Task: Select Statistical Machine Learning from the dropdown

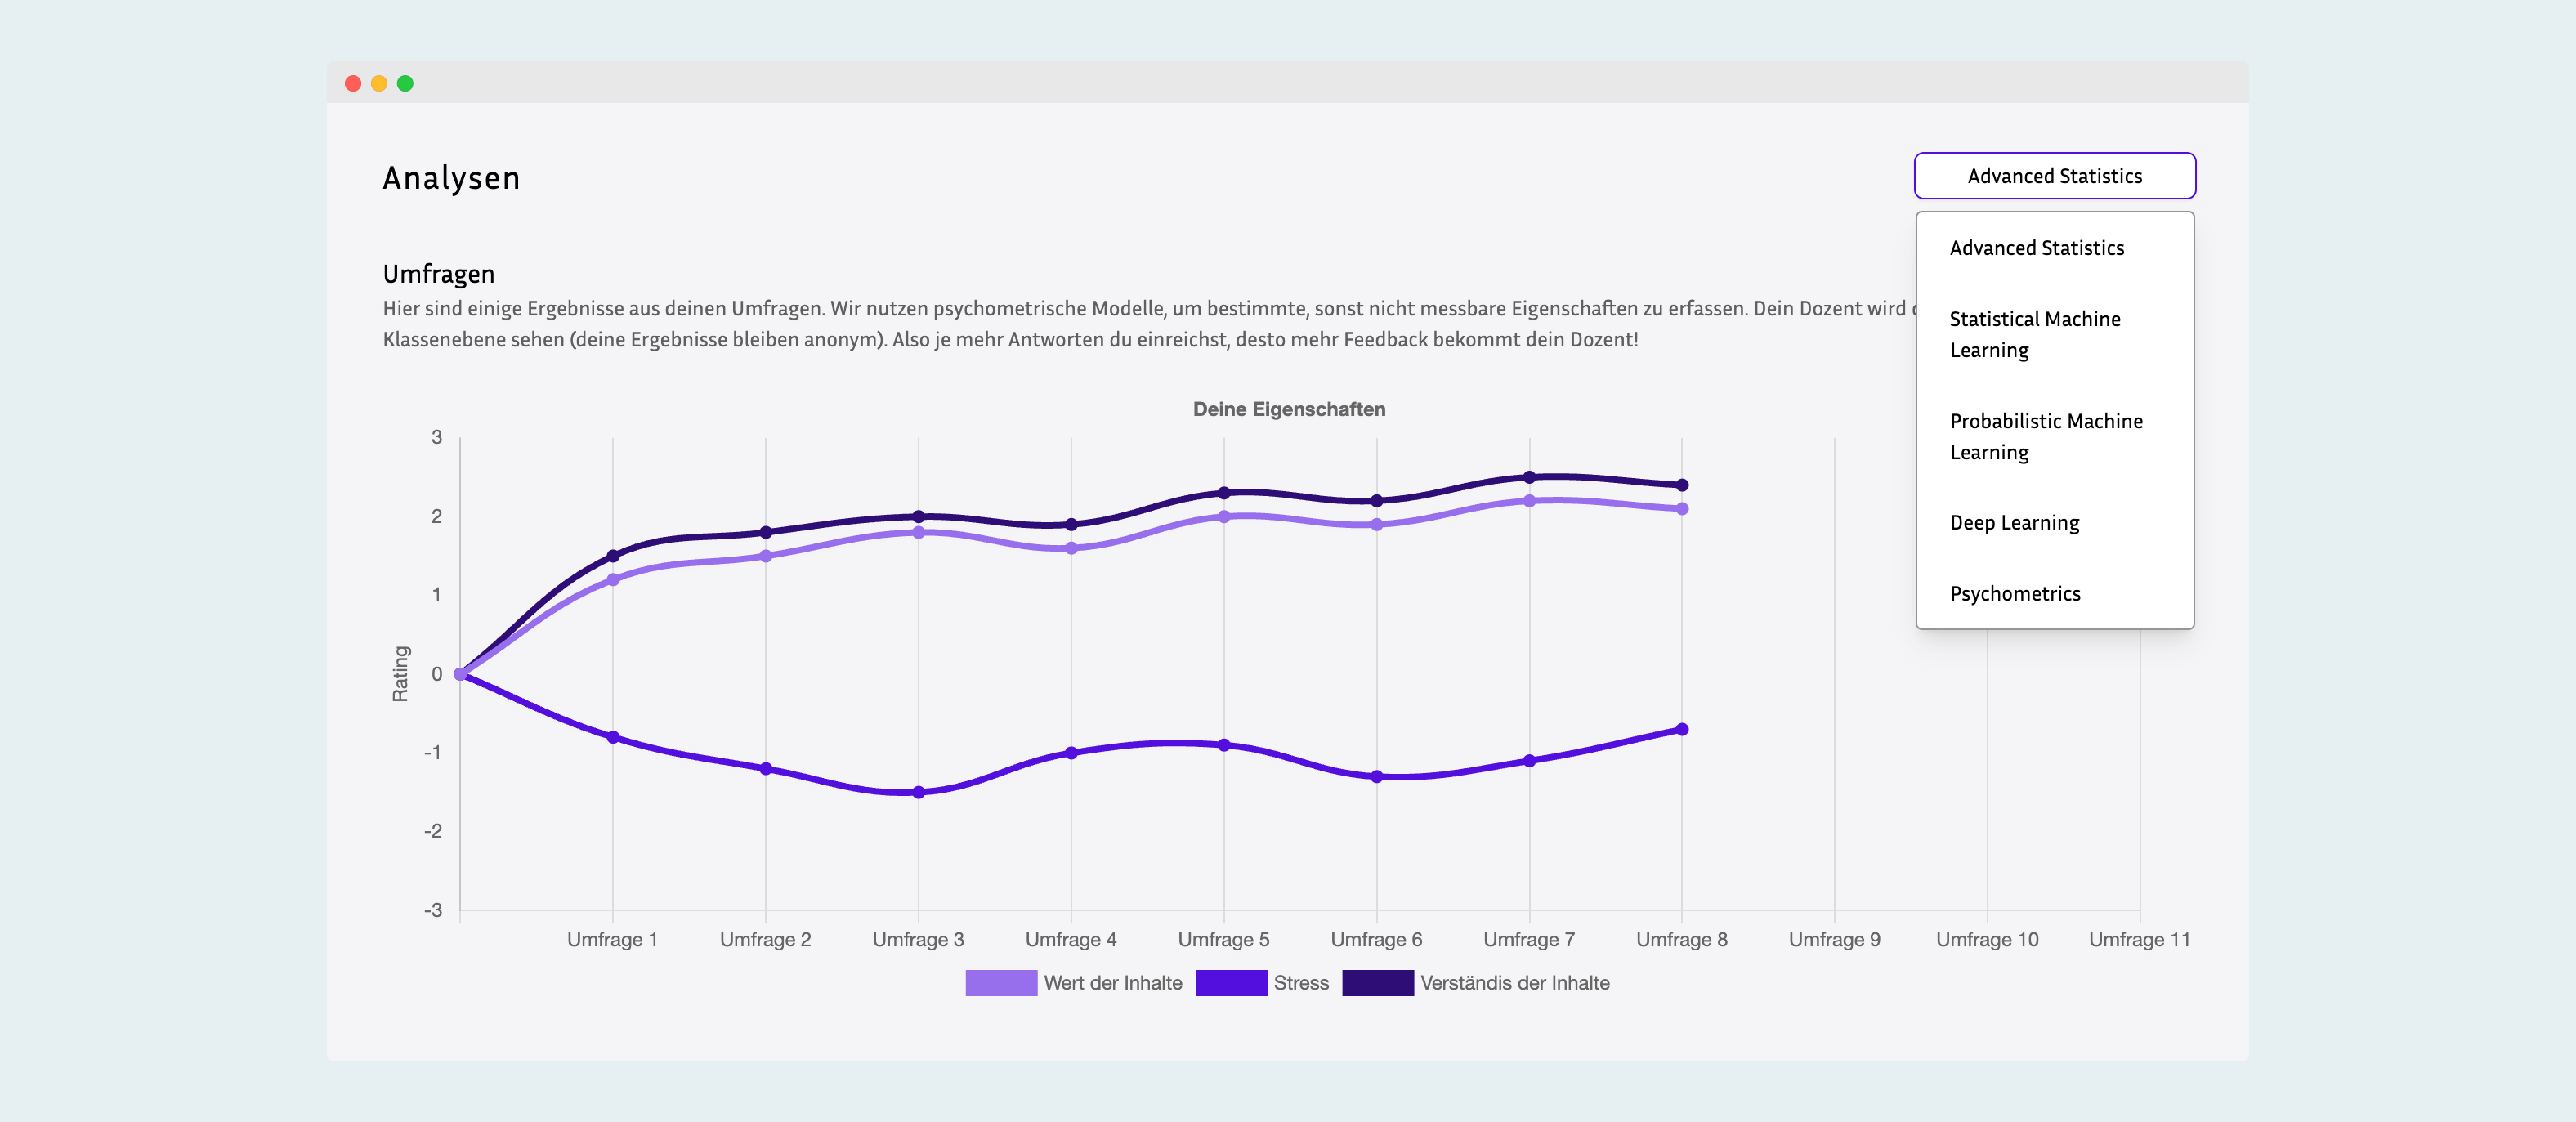Action: click(x=2034, y=334)
